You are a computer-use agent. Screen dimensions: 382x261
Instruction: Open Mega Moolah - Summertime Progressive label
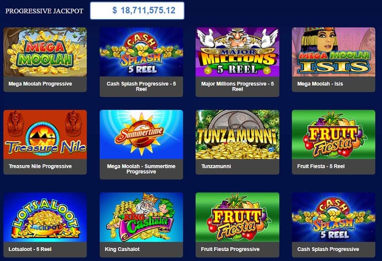click(141, 169)
